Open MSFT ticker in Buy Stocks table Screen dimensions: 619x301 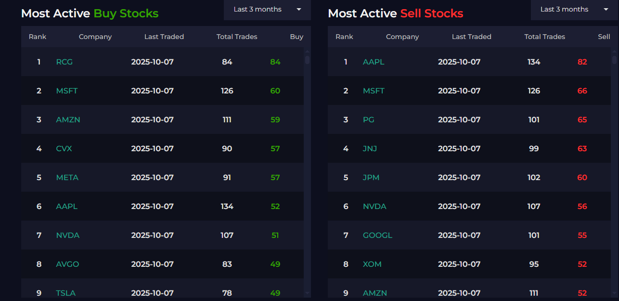[67, 91]
